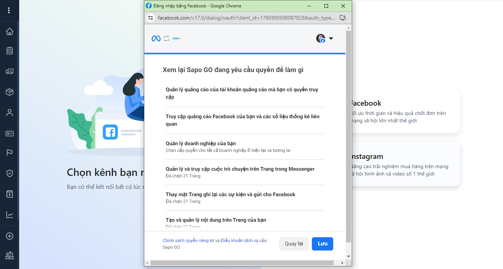
Task: Click Lưu to save permissions
Action: tap(323, 244)
